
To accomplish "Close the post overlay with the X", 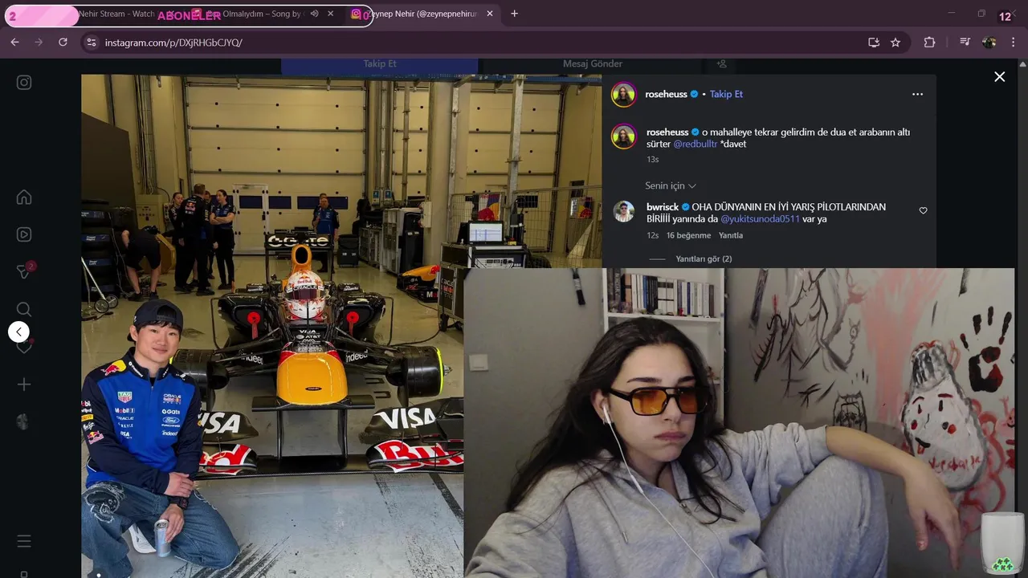I will pos(999,77).
